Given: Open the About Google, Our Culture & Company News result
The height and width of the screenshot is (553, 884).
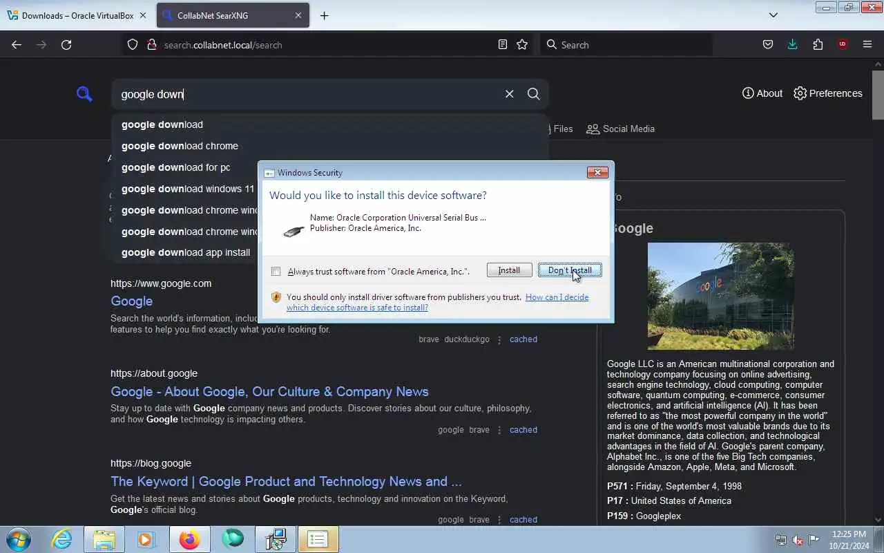Looking at the screenshot, I should (x=269, y=391).
